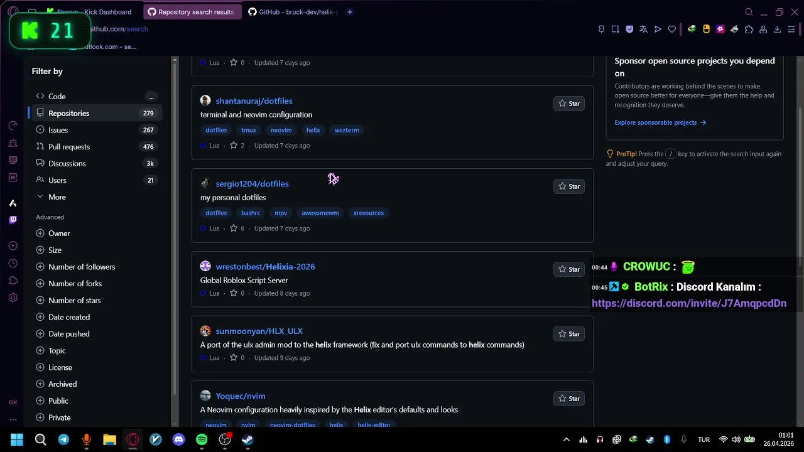804x452 pixels.
Task: Click the snapshot capture icon in toolbar
Action: [x=615, y=29]
